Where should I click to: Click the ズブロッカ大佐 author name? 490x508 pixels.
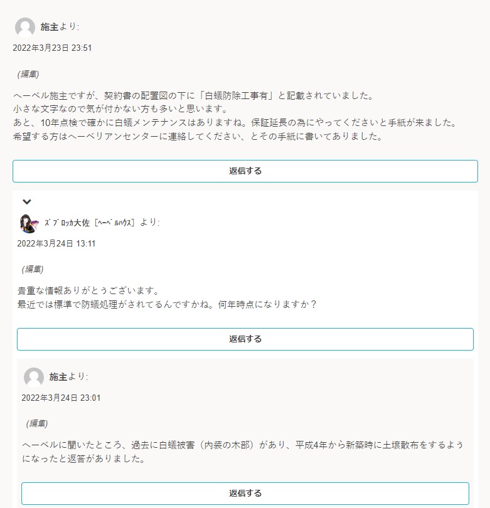tap(90, 223)
